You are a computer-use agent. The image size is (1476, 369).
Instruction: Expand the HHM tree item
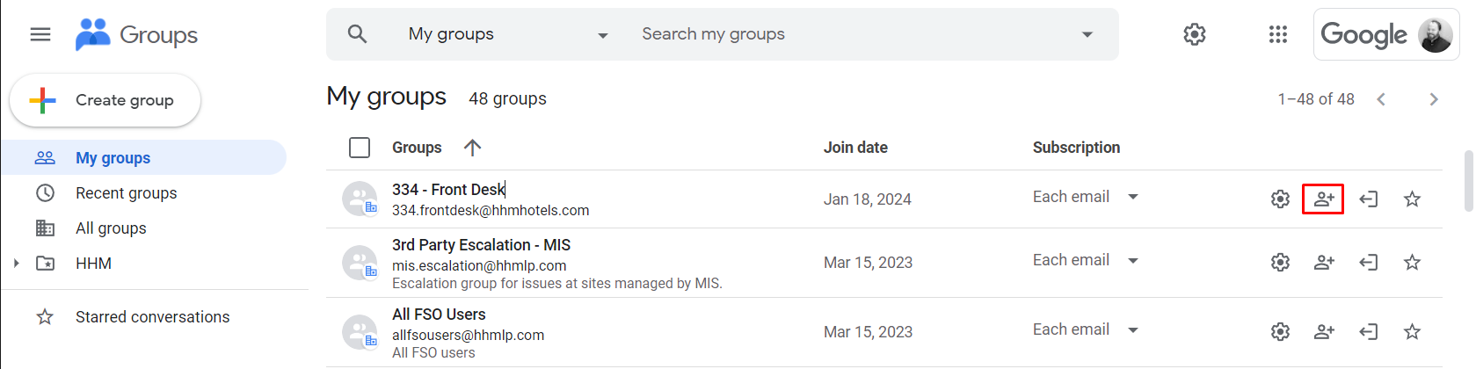[x=16, y=264]
